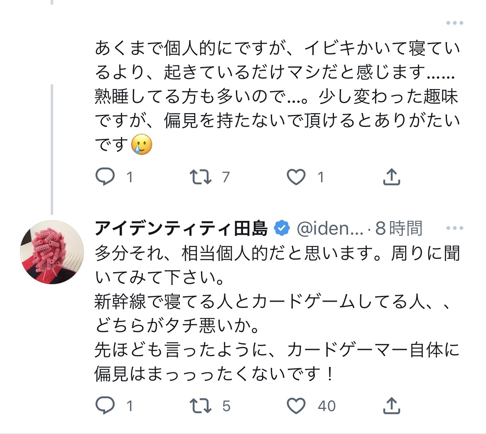Screen dimensions: 486x434
Task: Click the retweet count 5
Action: (226, 406)
